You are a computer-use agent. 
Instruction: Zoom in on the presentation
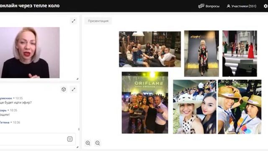88,143
